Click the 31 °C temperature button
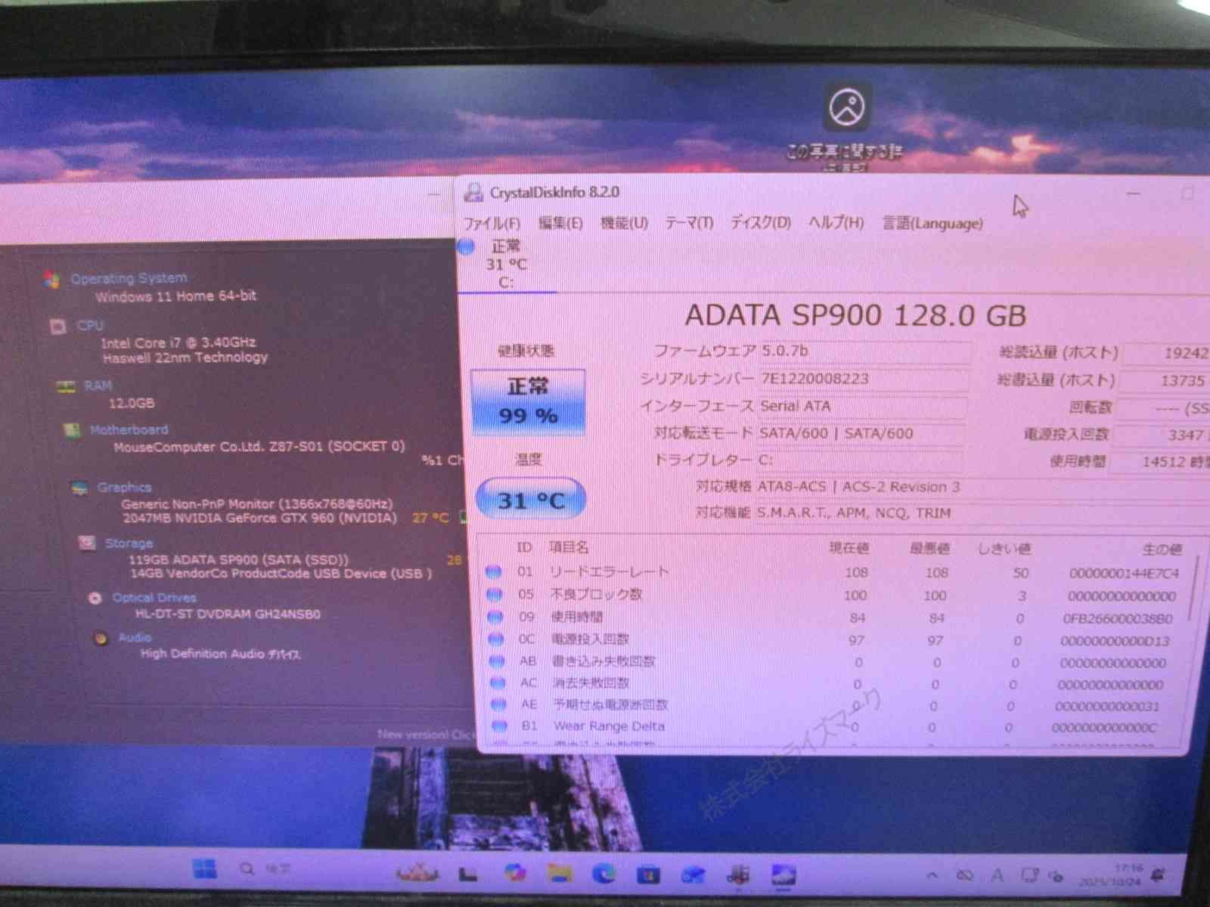This screenshot has width=1210, height=907. coord(531,500)
